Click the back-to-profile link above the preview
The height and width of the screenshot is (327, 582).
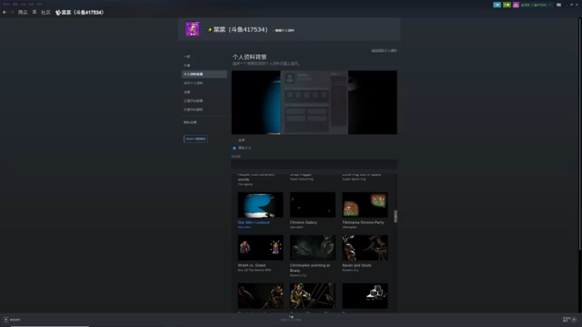tap(384, 50)
